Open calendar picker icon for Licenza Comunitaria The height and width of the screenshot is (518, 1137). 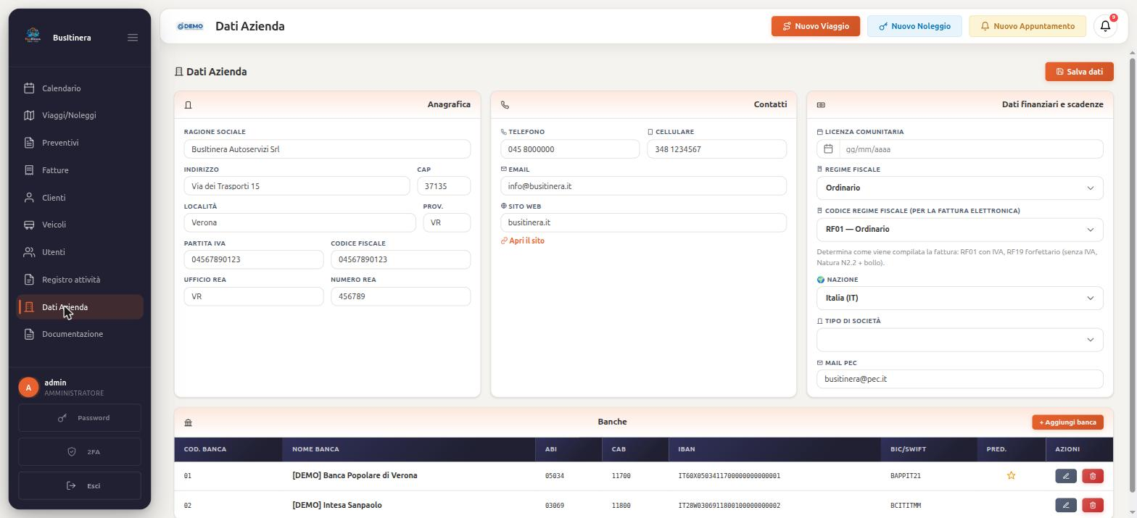(x=828, y=149)
